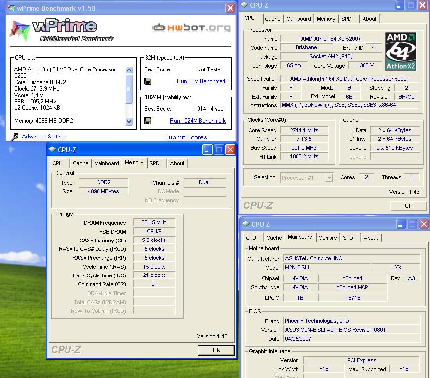Click the Core Voltage value '1.360 V'
430x378 pixels.
click(364, 65)
